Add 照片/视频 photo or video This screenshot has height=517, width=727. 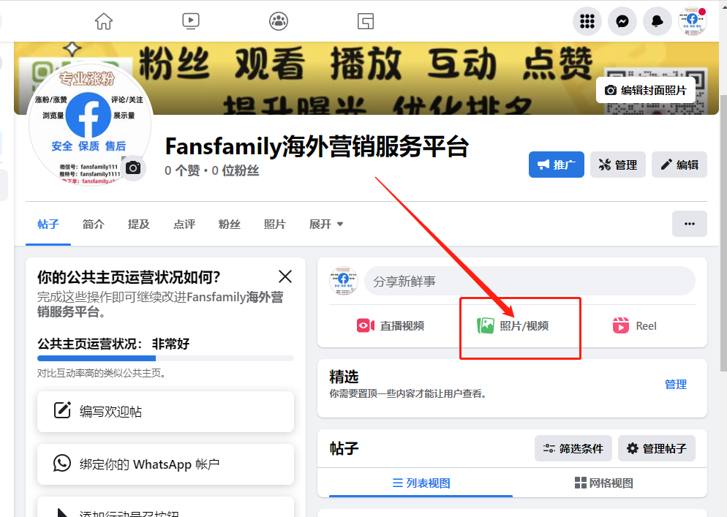click(513, 326)
